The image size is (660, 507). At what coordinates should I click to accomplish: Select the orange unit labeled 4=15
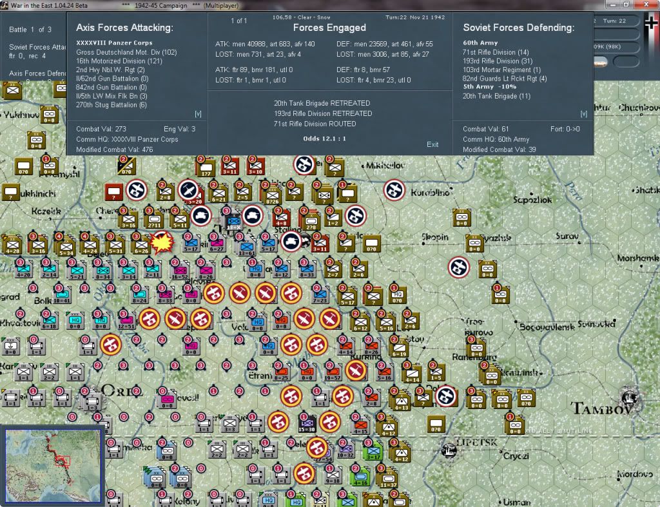tap(360, 426)
